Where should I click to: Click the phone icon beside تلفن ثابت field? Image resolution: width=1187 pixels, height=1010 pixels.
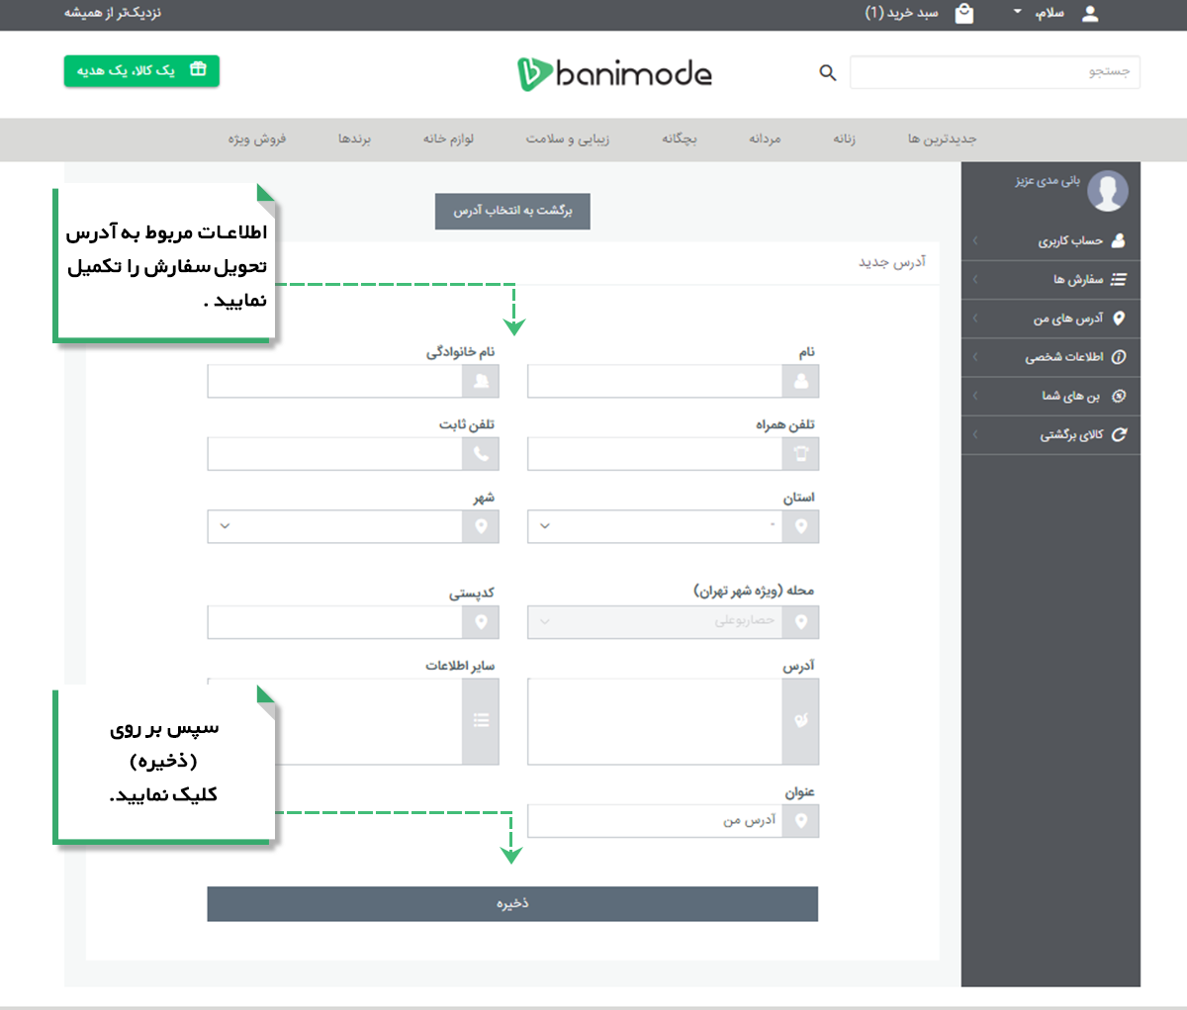[481, 454]
